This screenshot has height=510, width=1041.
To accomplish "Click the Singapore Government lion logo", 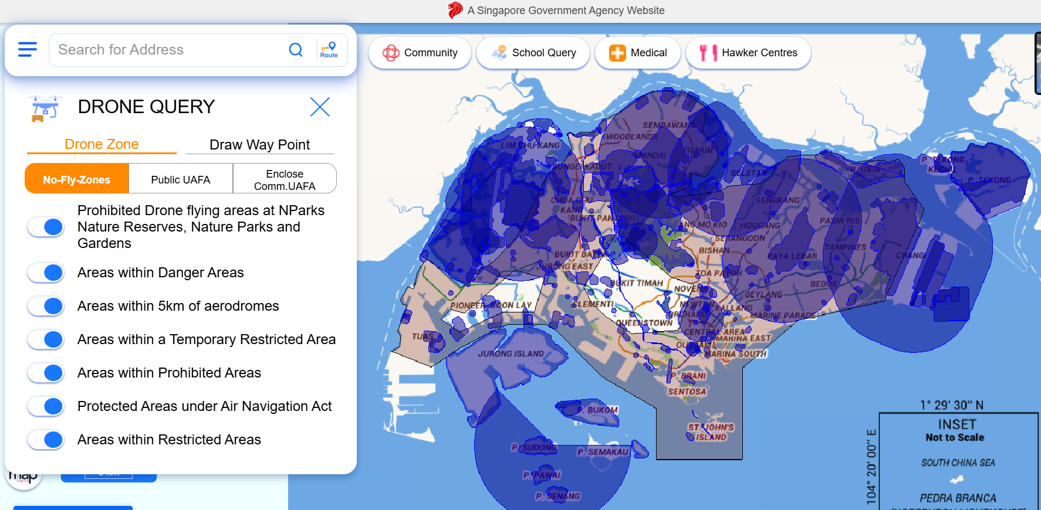I will [455, 11].
